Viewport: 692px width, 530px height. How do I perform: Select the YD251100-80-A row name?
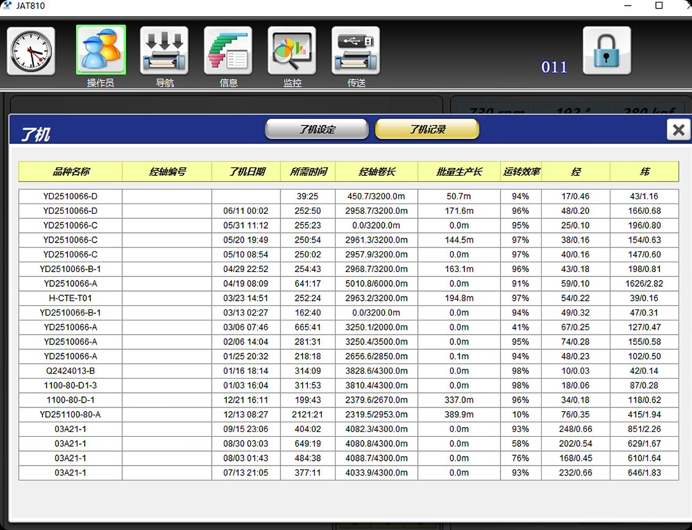[x=71, y=414]
